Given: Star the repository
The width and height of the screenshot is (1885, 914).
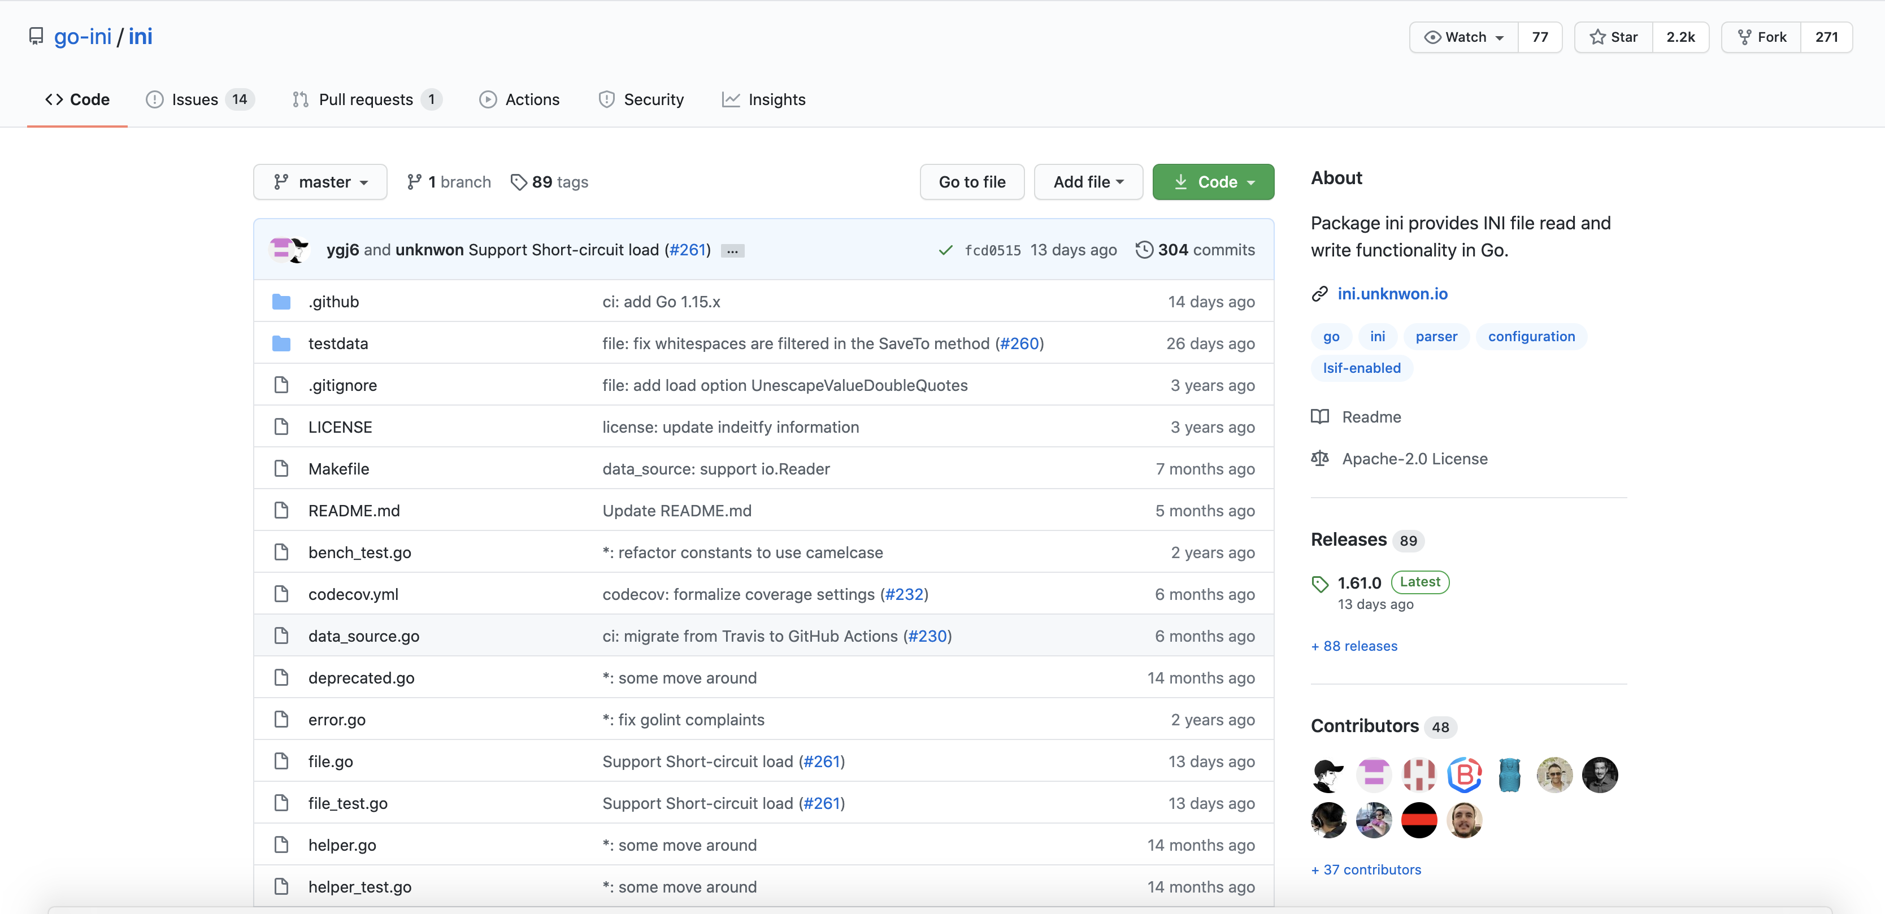Looking at the screenshot, I should coord(1614,37).
